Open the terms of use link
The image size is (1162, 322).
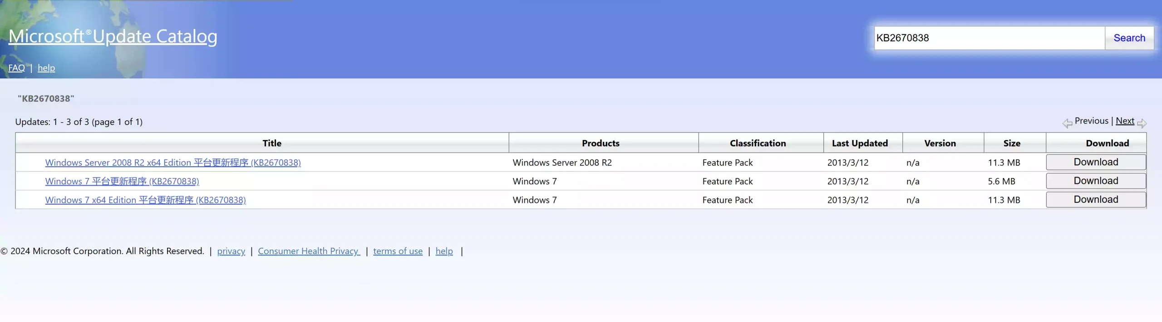coord(398,251)
